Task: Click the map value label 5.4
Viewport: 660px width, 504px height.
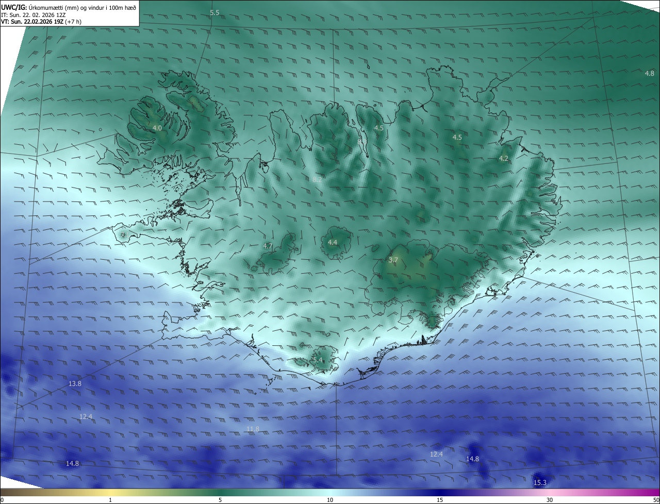Action: 317,360
